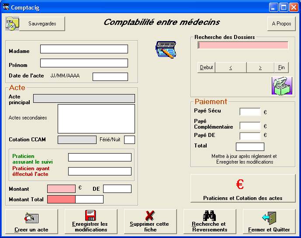The height and width of the screenshot is (238, 301).
Task: Maximize the Comptacig window
Action: pyautogui.click(x=284, y=7)
